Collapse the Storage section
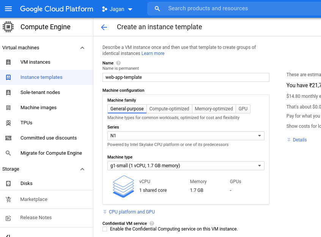Screen dimensions: 321x237 82,169
